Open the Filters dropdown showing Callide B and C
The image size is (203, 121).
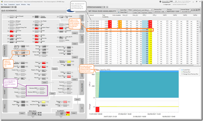143,10
